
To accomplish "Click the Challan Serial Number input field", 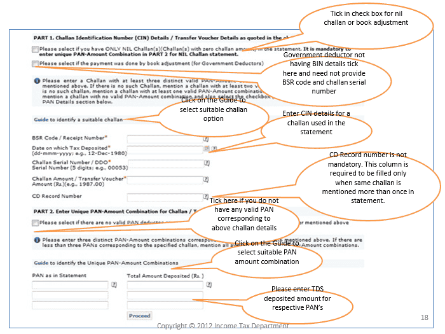I will pyautogui.click(x=166, y=164).
